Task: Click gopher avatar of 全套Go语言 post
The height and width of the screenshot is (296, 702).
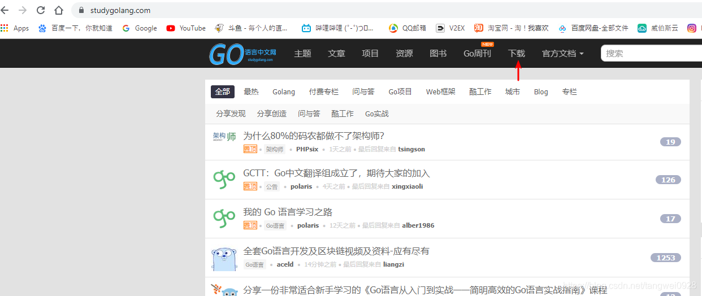Action: (224, 258)
